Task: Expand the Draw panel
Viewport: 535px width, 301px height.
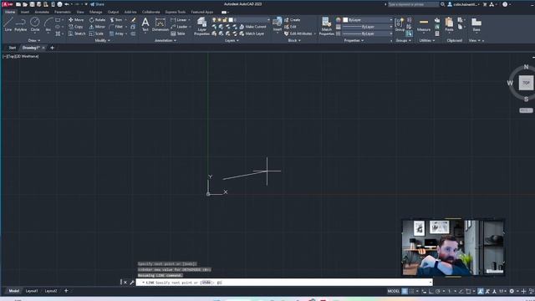Action: 33,40
